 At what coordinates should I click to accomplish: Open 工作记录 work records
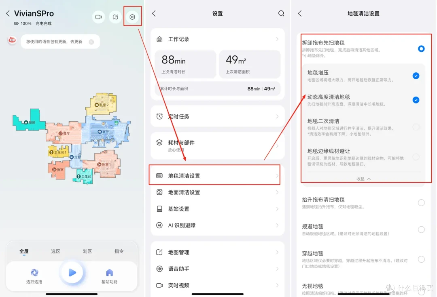point(217,39)
